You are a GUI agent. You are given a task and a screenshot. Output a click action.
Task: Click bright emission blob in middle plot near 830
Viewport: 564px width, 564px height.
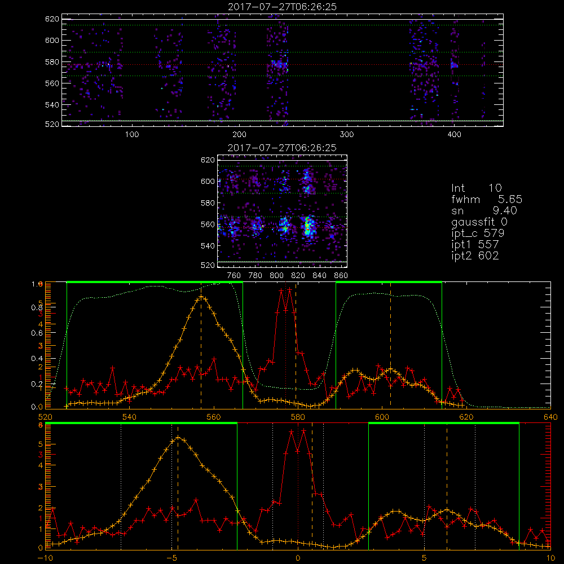pyautogui.click(x=308, y=226)
